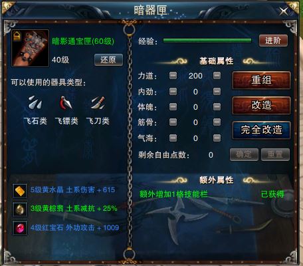This screenshot has width=303, height=266.
Task: Select the 飞石类 weapon type icon
Action: tap(35, 103)
